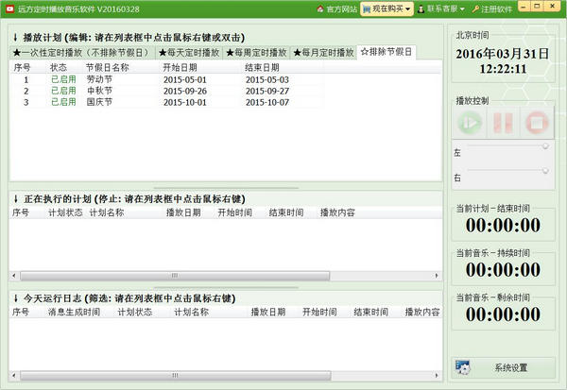Select the 一次性定时播放 tab
Screen dimensions: 567x390
[x=83, y=53]
